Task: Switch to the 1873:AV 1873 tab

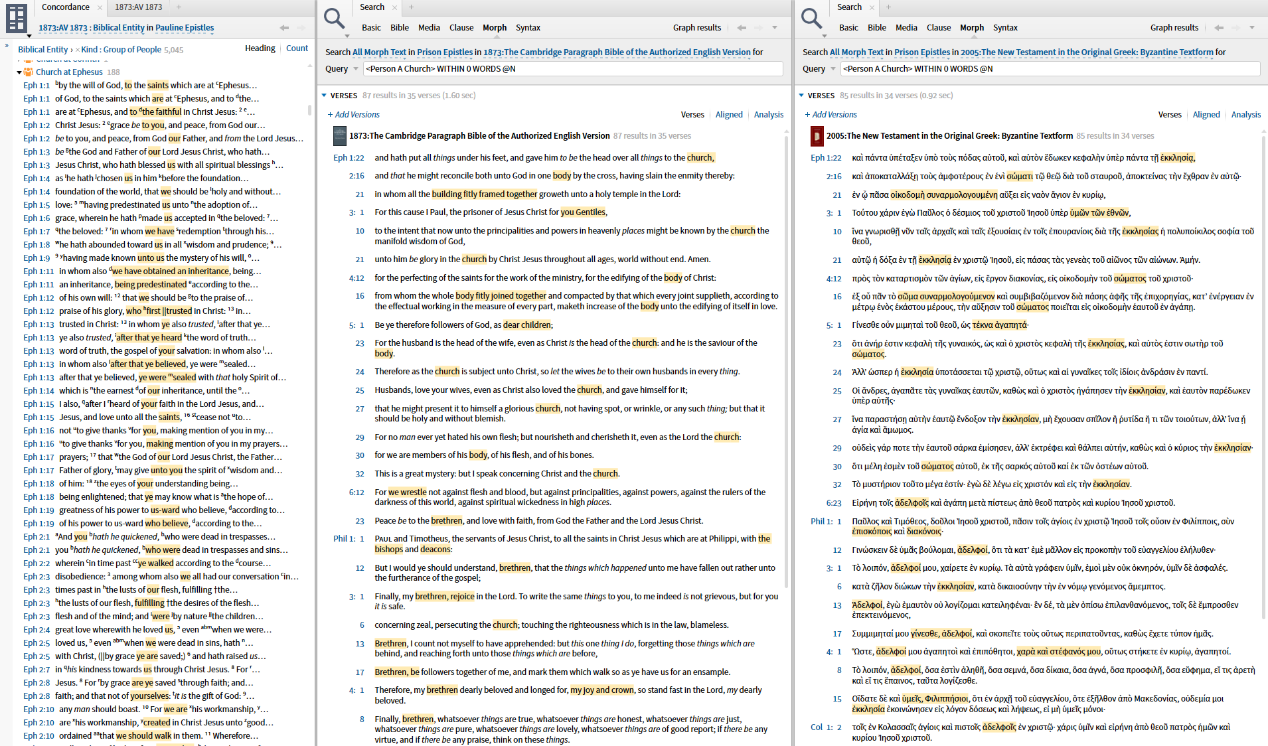Action: pos(138,7)
